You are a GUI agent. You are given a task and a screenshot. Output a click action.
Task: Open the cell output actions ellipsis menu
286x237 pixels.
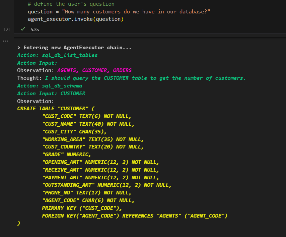5,41
